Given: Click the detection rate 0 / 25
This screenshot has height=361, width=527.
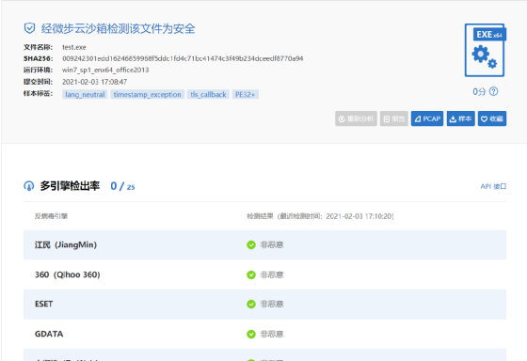Looking at the screenshot, I should coord(122,186).
